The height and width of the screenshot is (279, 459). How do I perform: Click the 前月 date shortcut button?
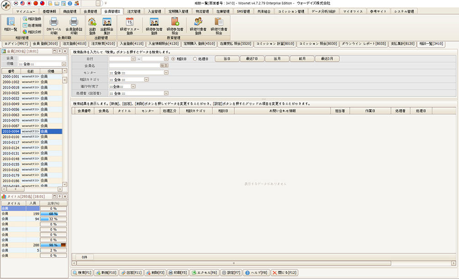click(x=302, y=59)
